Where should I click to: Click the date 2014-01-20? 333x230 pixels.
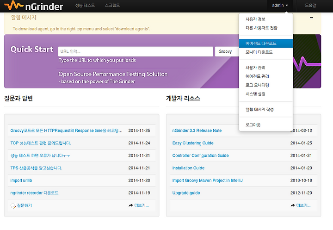301,168
